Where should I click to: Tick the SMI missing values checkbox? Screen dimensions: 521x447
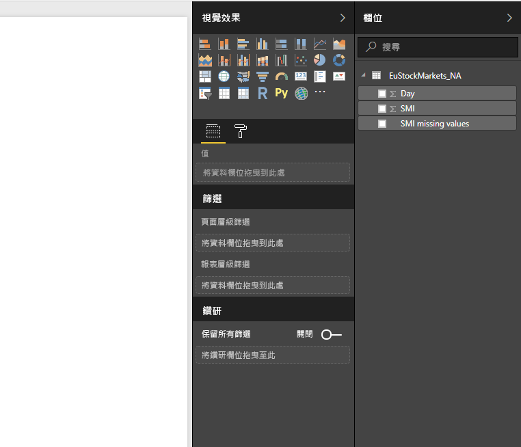click(382, 124)
